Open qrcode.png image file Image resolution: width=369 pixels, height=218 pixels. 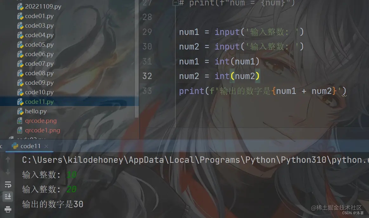click(41, 121)
